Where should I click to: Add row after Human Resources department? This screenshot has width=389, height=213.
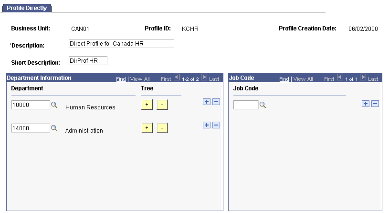(207, 102)
